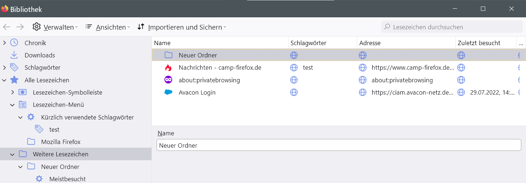The width and height of the screenshot is (526, 183).
Task: Open Importieren und Sichern menu
Action: (x=182, y=27)
